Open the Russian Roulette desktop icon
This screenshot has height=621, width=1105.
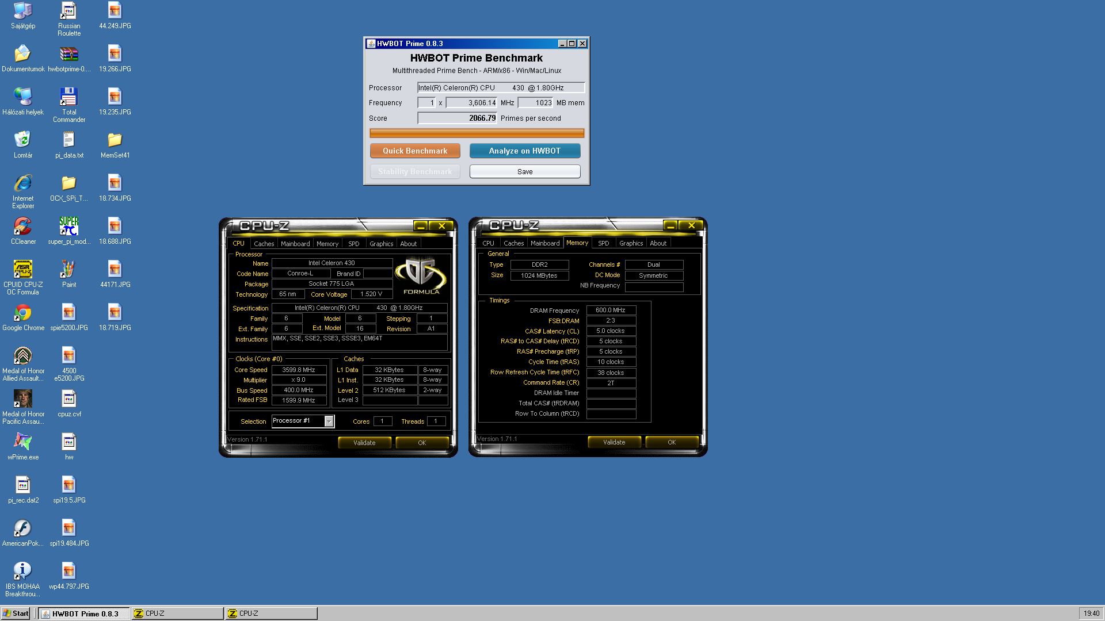pyautogui.click(x=69, y=19)
